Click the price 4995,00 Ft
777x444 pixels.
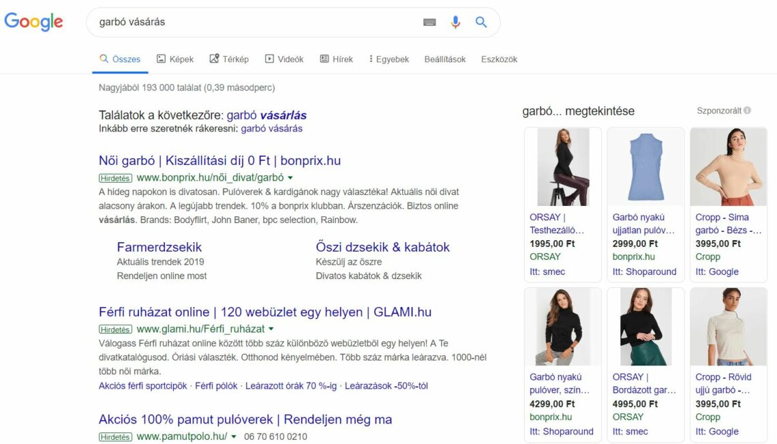(x=635, y=404)
